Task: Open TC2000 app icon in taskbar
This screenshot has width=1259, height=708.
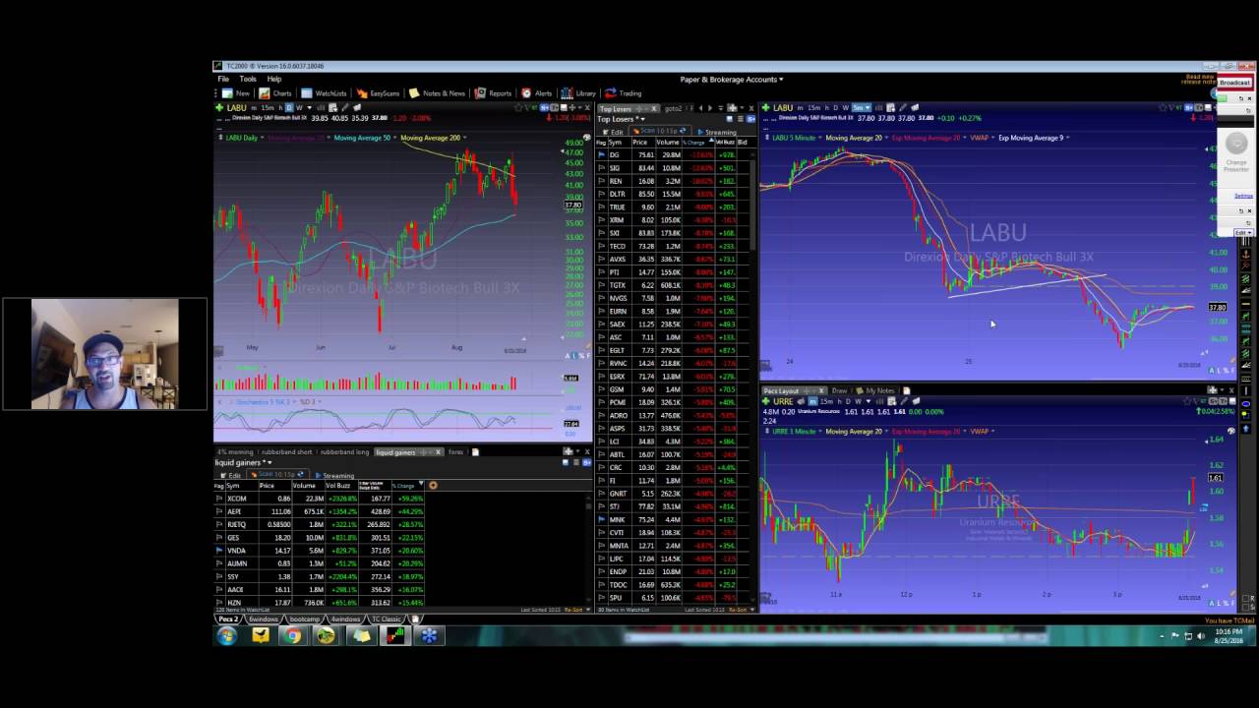Action: tap(394, 636)
